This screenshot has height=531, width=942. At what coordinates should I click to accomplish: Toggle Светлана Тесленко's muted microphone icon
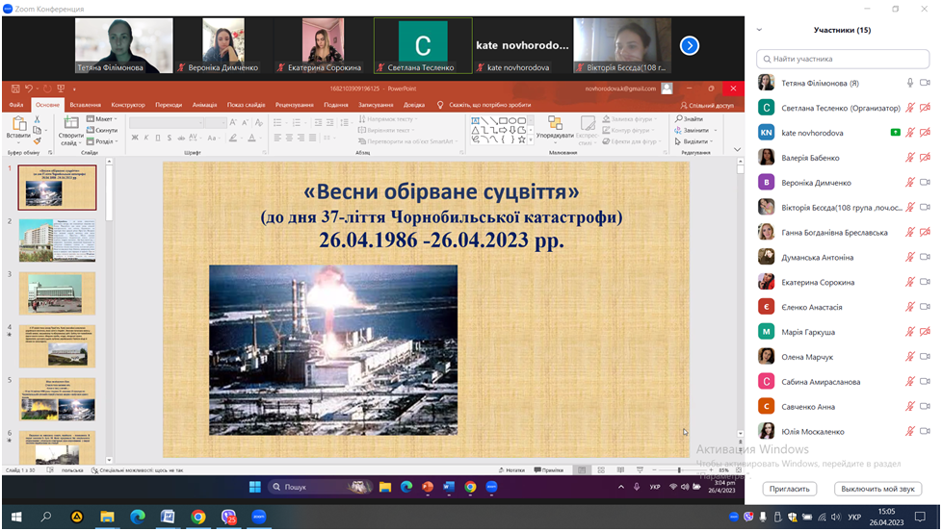[909, 108]
